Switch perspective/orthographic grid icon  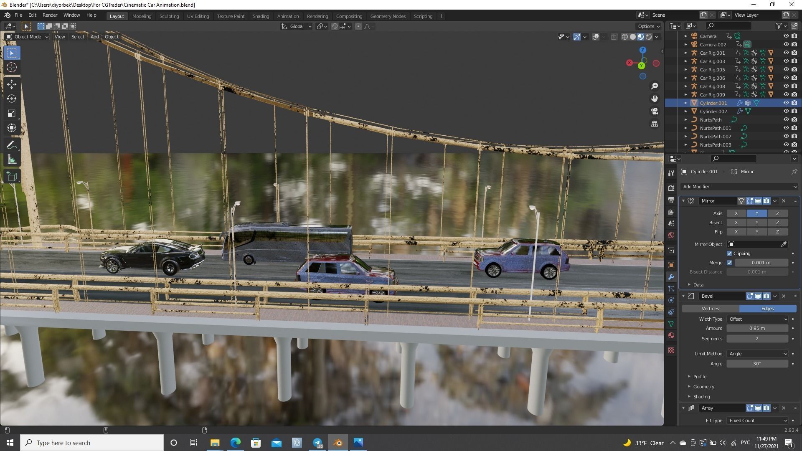655,124
